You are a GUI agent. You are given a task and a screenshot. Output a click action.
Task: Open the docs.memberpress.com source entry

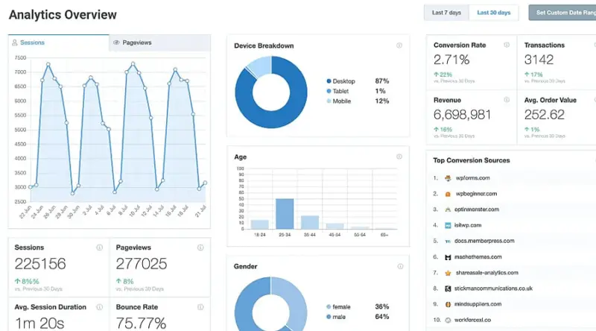[484, 241]
